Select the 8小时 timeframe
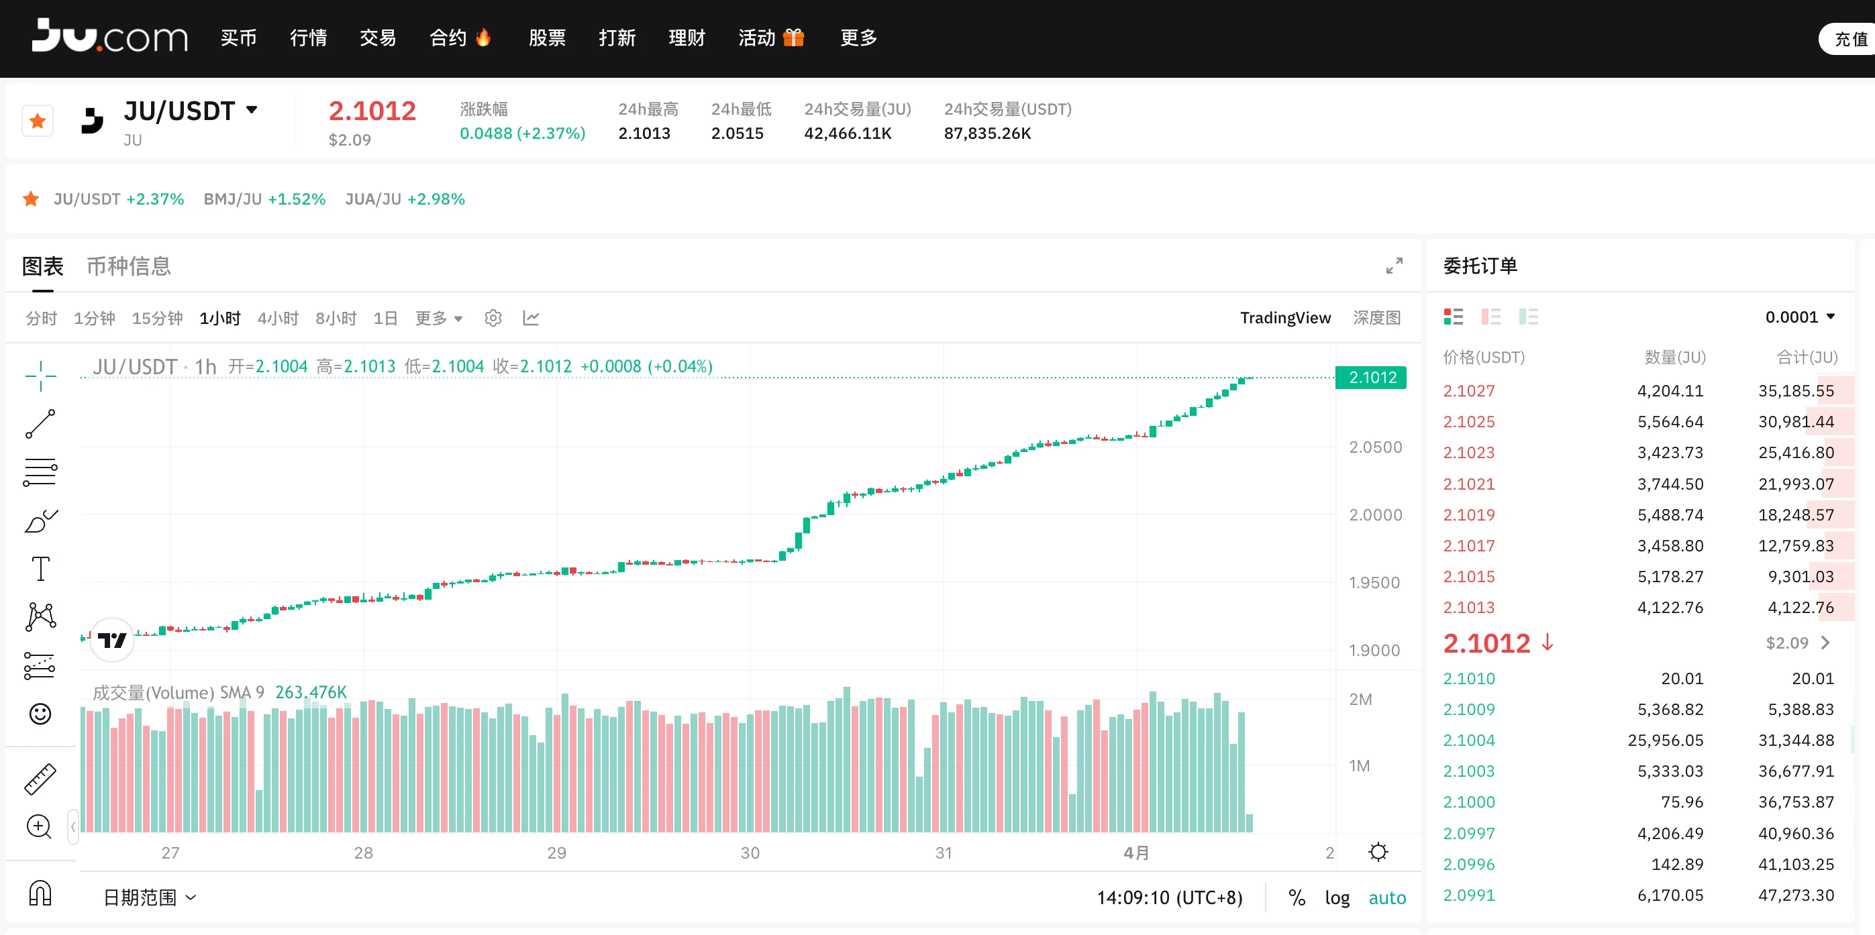This screenshot has height=935, width=1875. click(336, 319)
